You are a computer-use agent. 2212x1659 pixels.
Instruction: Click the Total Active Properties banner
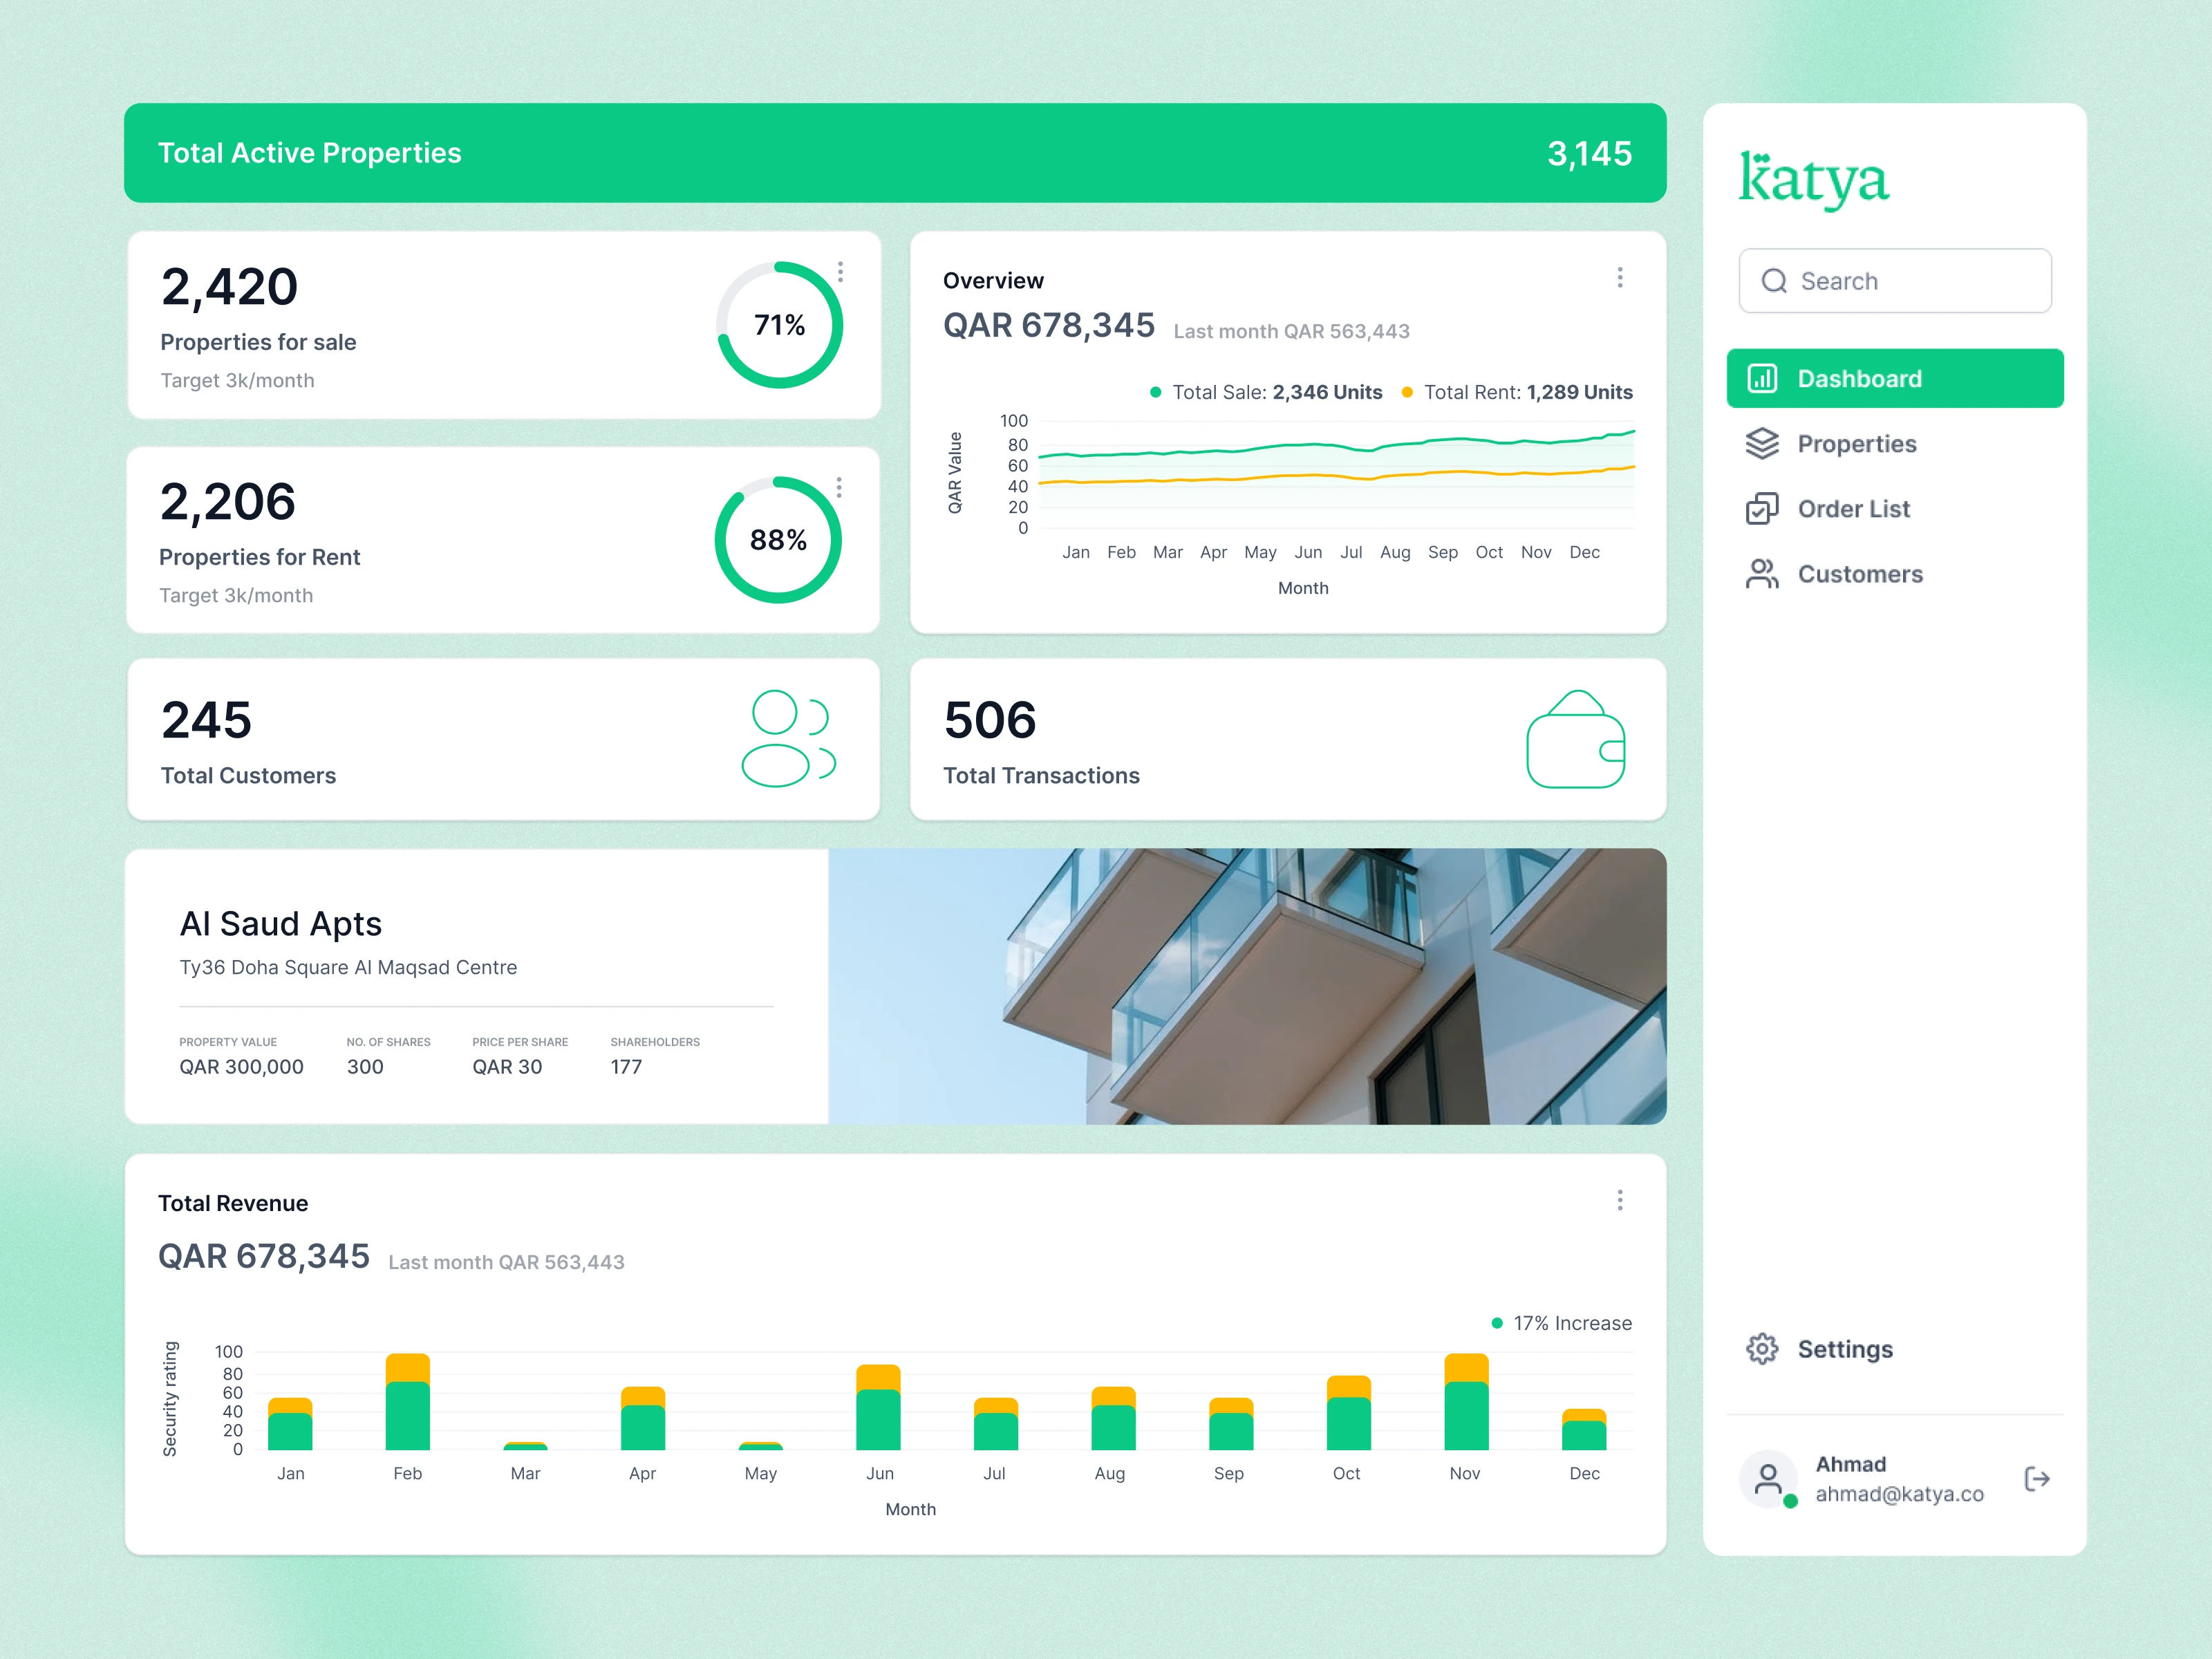point(895,153)
